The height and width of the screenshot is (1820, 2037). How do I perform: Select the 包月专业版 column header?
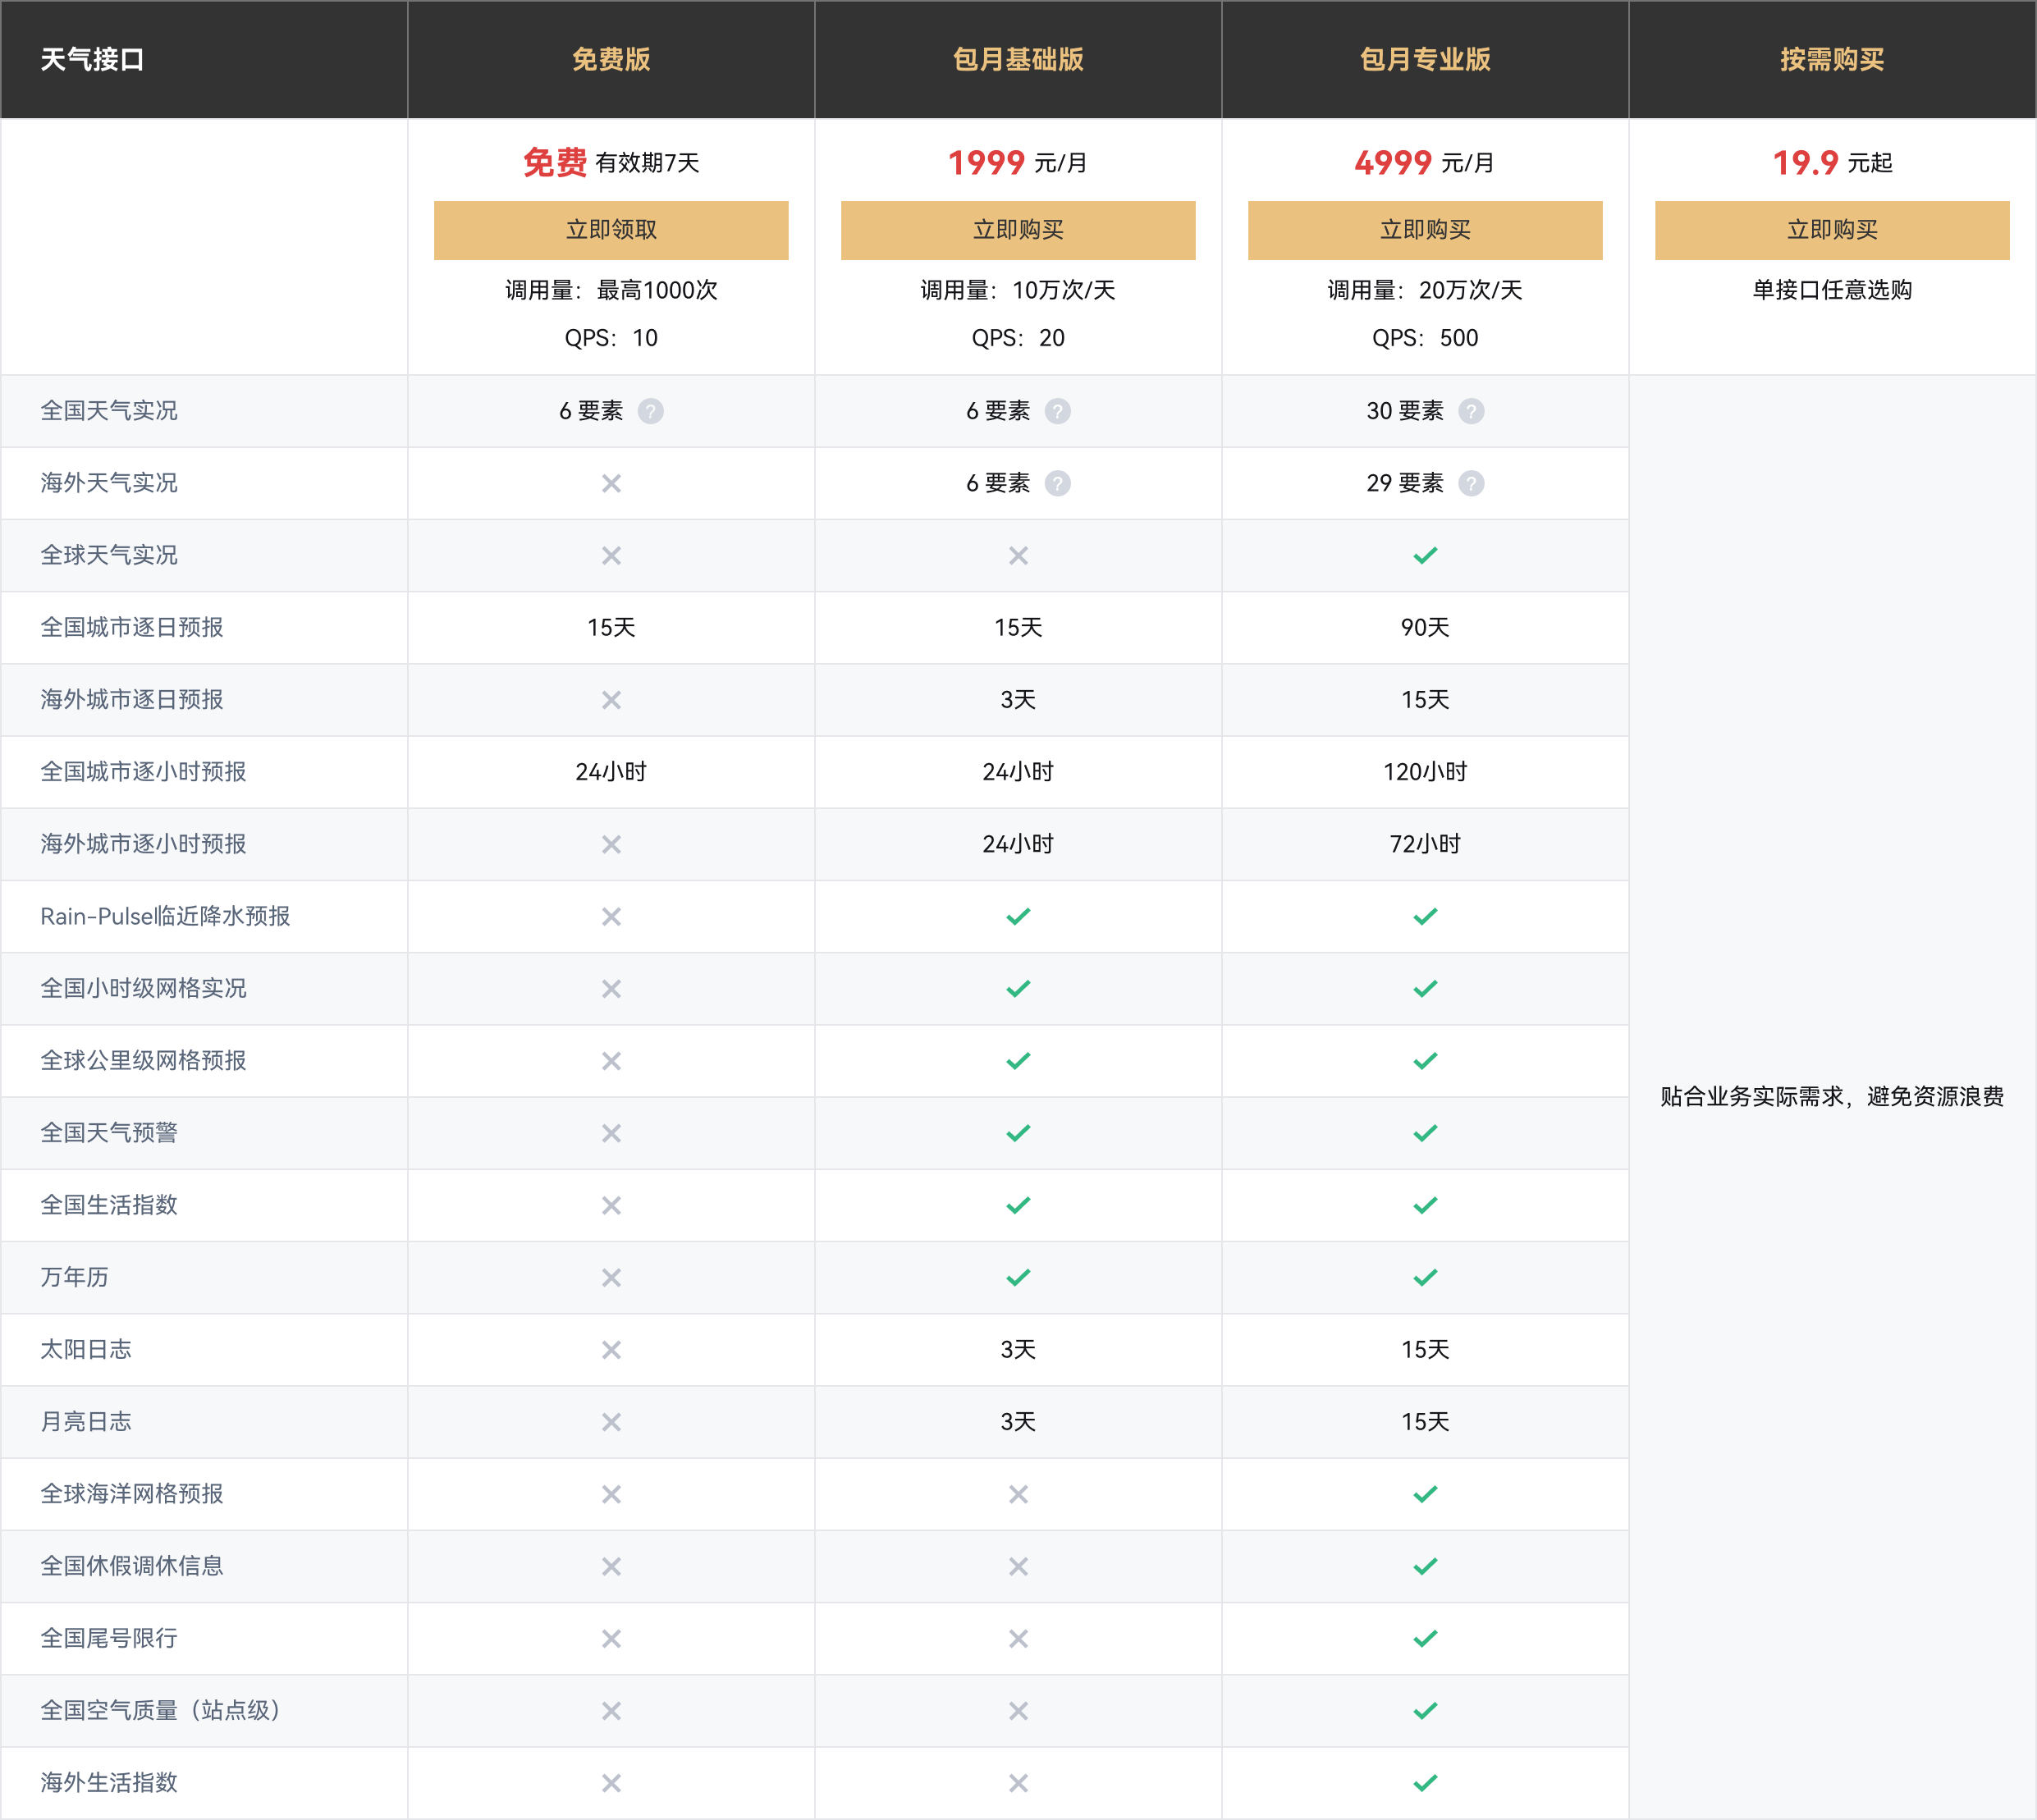click(x=1425, y=59)
